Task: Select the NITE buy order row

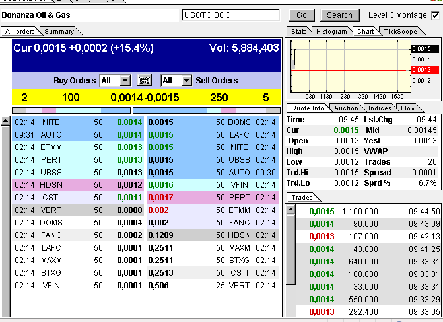Action: click(78, 122)
